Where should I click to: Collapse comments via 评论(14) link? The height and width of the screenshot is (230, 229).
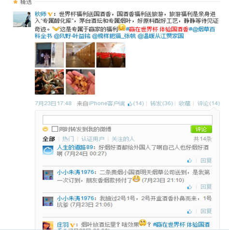[x=209, y=104]
